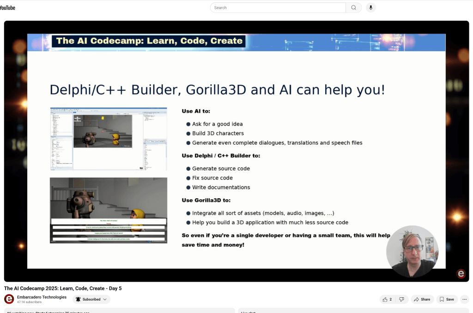Click the video title below the player

point(63,288)
